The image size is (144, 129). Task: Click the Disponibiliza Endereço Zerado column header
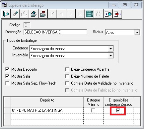[118, 102]
